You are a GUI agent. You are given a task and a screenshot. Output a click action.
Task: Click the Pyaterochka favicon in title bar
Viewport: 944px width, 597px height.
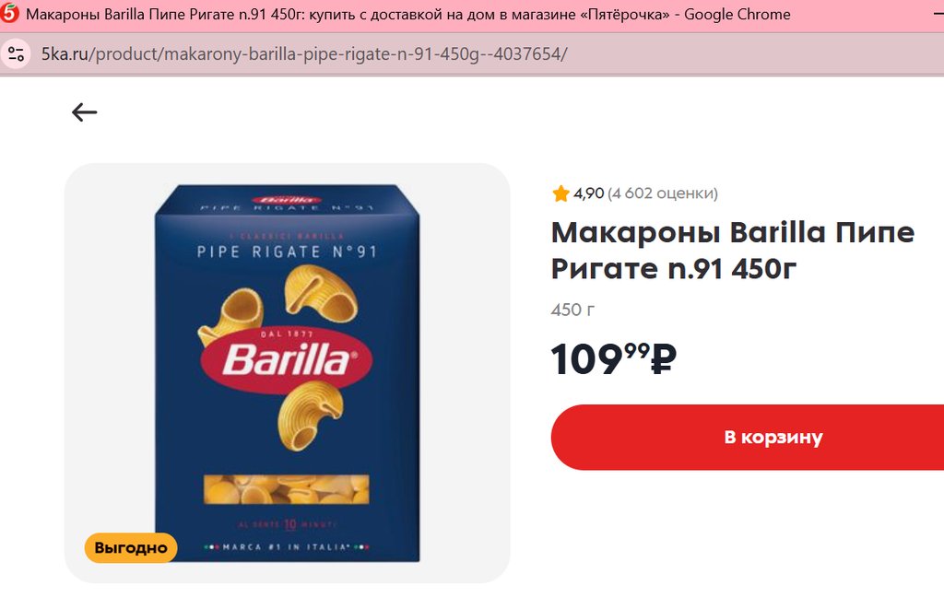[x=10, y=14]
